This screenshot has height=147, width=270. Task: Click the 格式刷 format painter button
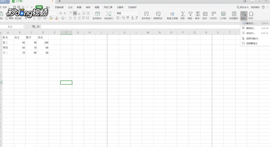[18, 18]
